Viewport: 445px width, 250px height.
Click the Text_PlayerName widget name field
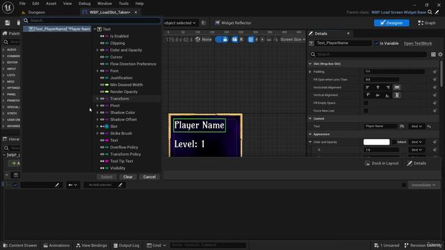(x=343, y=43)
